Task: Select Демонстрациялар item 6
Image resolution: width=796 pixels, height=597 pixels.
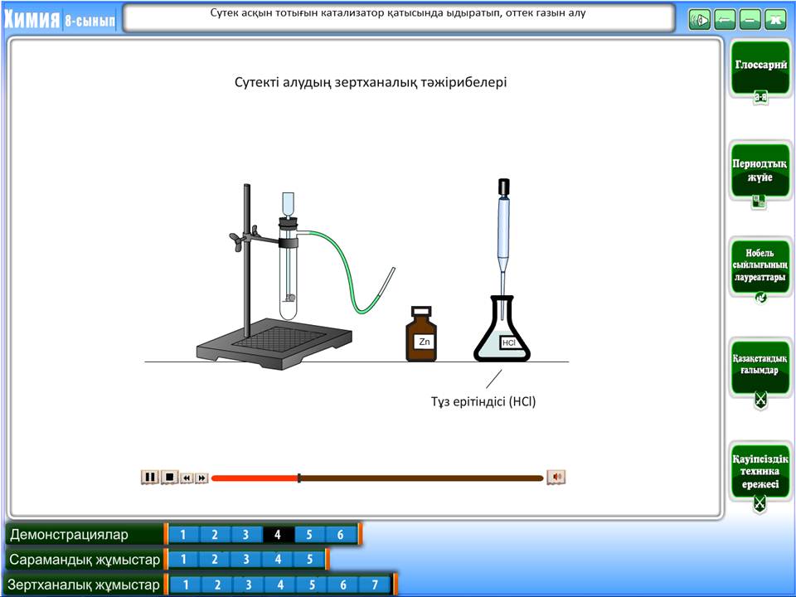Action: 341,535
